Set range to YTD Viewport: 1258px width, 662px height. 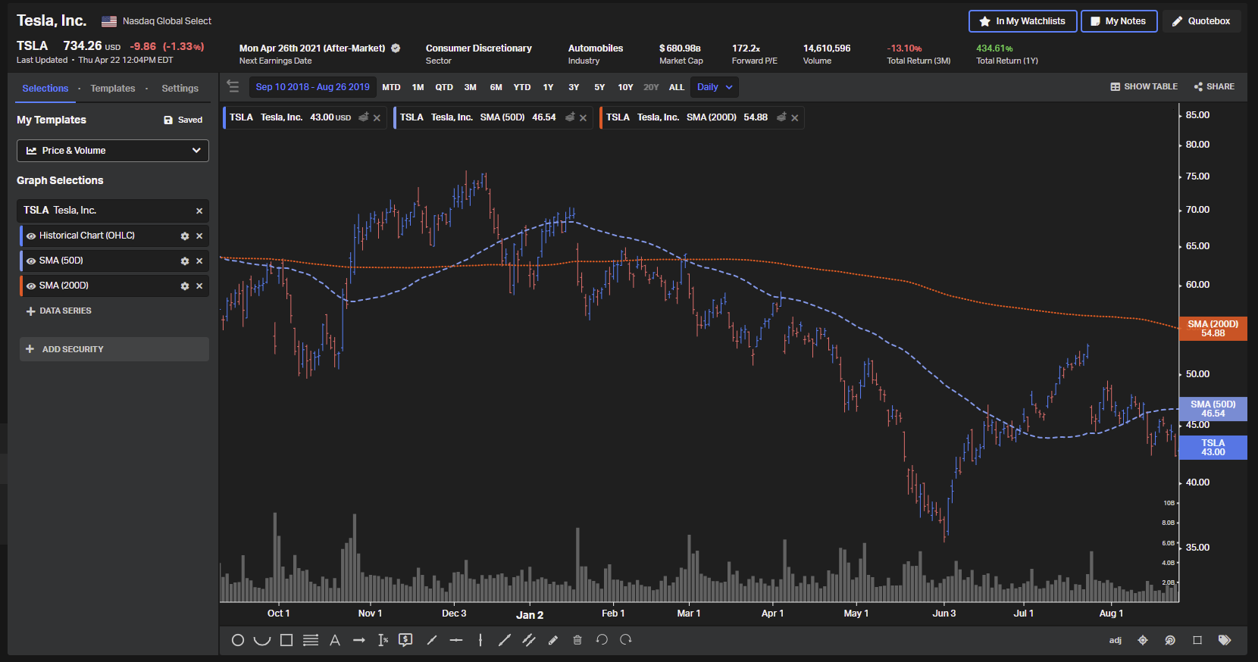tap(522, 87)
